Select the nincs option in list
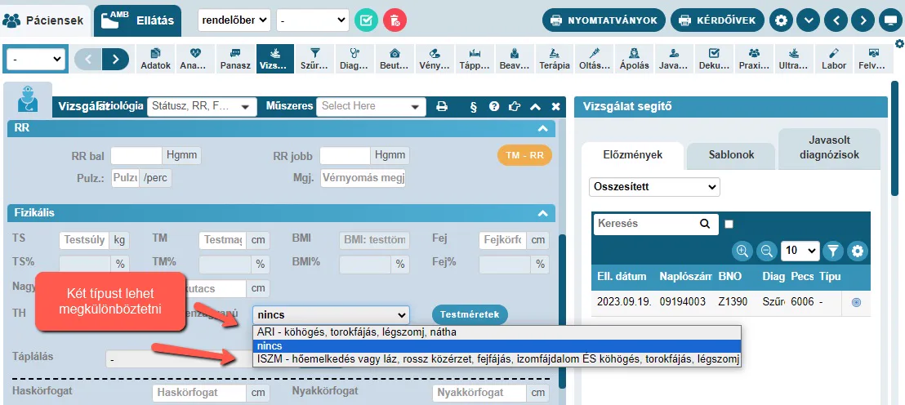 click(x=497, y=346)
